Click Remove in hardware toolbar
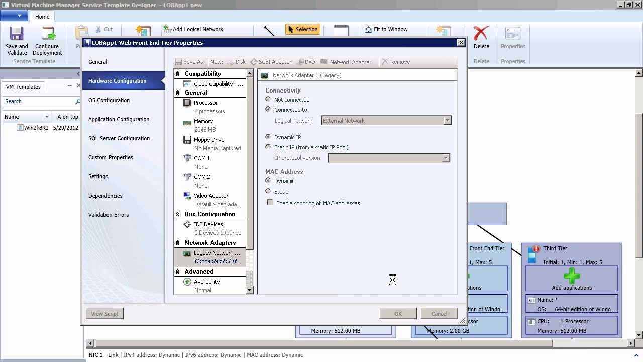Screen dimensions: 643x362 pos(396,62)
